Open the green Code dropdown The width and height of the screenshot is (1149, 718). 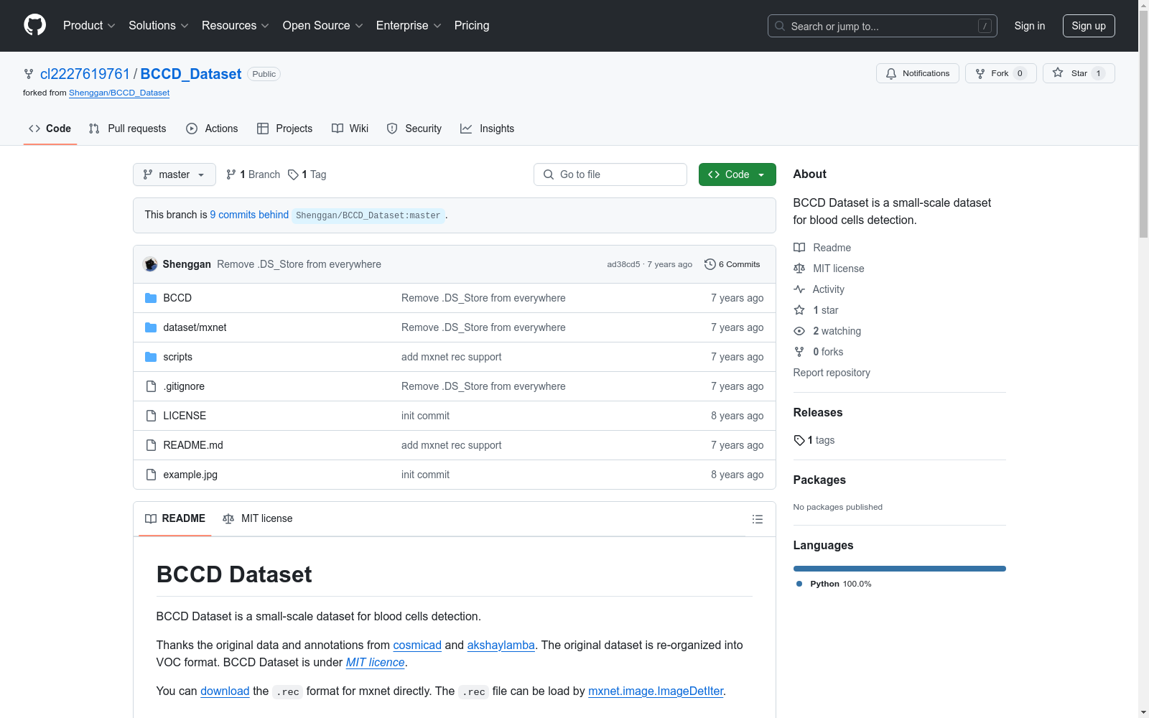pyautogui.click(x=737, y=174)
